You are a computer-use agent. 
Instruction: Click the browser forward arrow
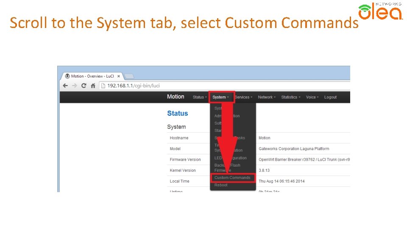click(x=75, y=86)
